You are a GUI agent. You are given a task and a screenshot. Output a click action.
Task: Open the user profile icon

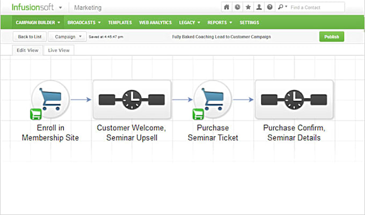[259, 7]
